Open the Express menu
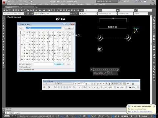The image size is (158, 118). tap(89, 4)
